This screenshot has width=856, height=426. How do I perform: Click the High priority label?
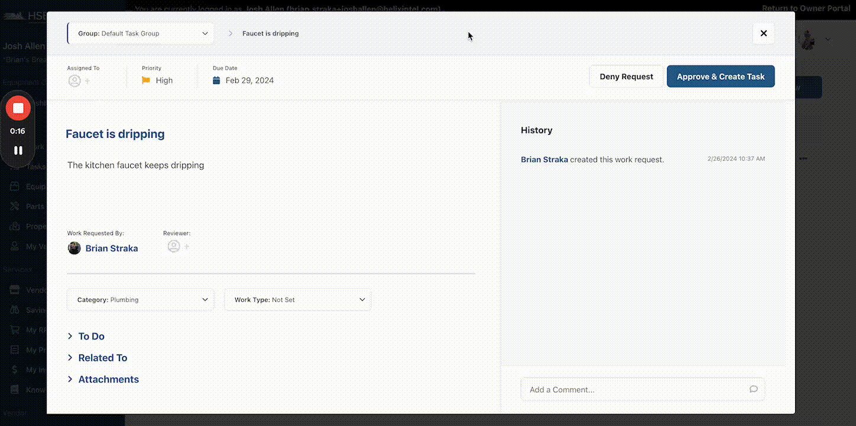click(x=164, y=80)
